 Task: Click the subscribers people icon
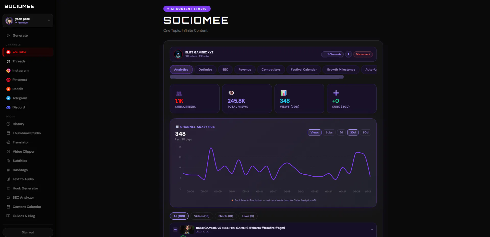[x=179, y=94]
